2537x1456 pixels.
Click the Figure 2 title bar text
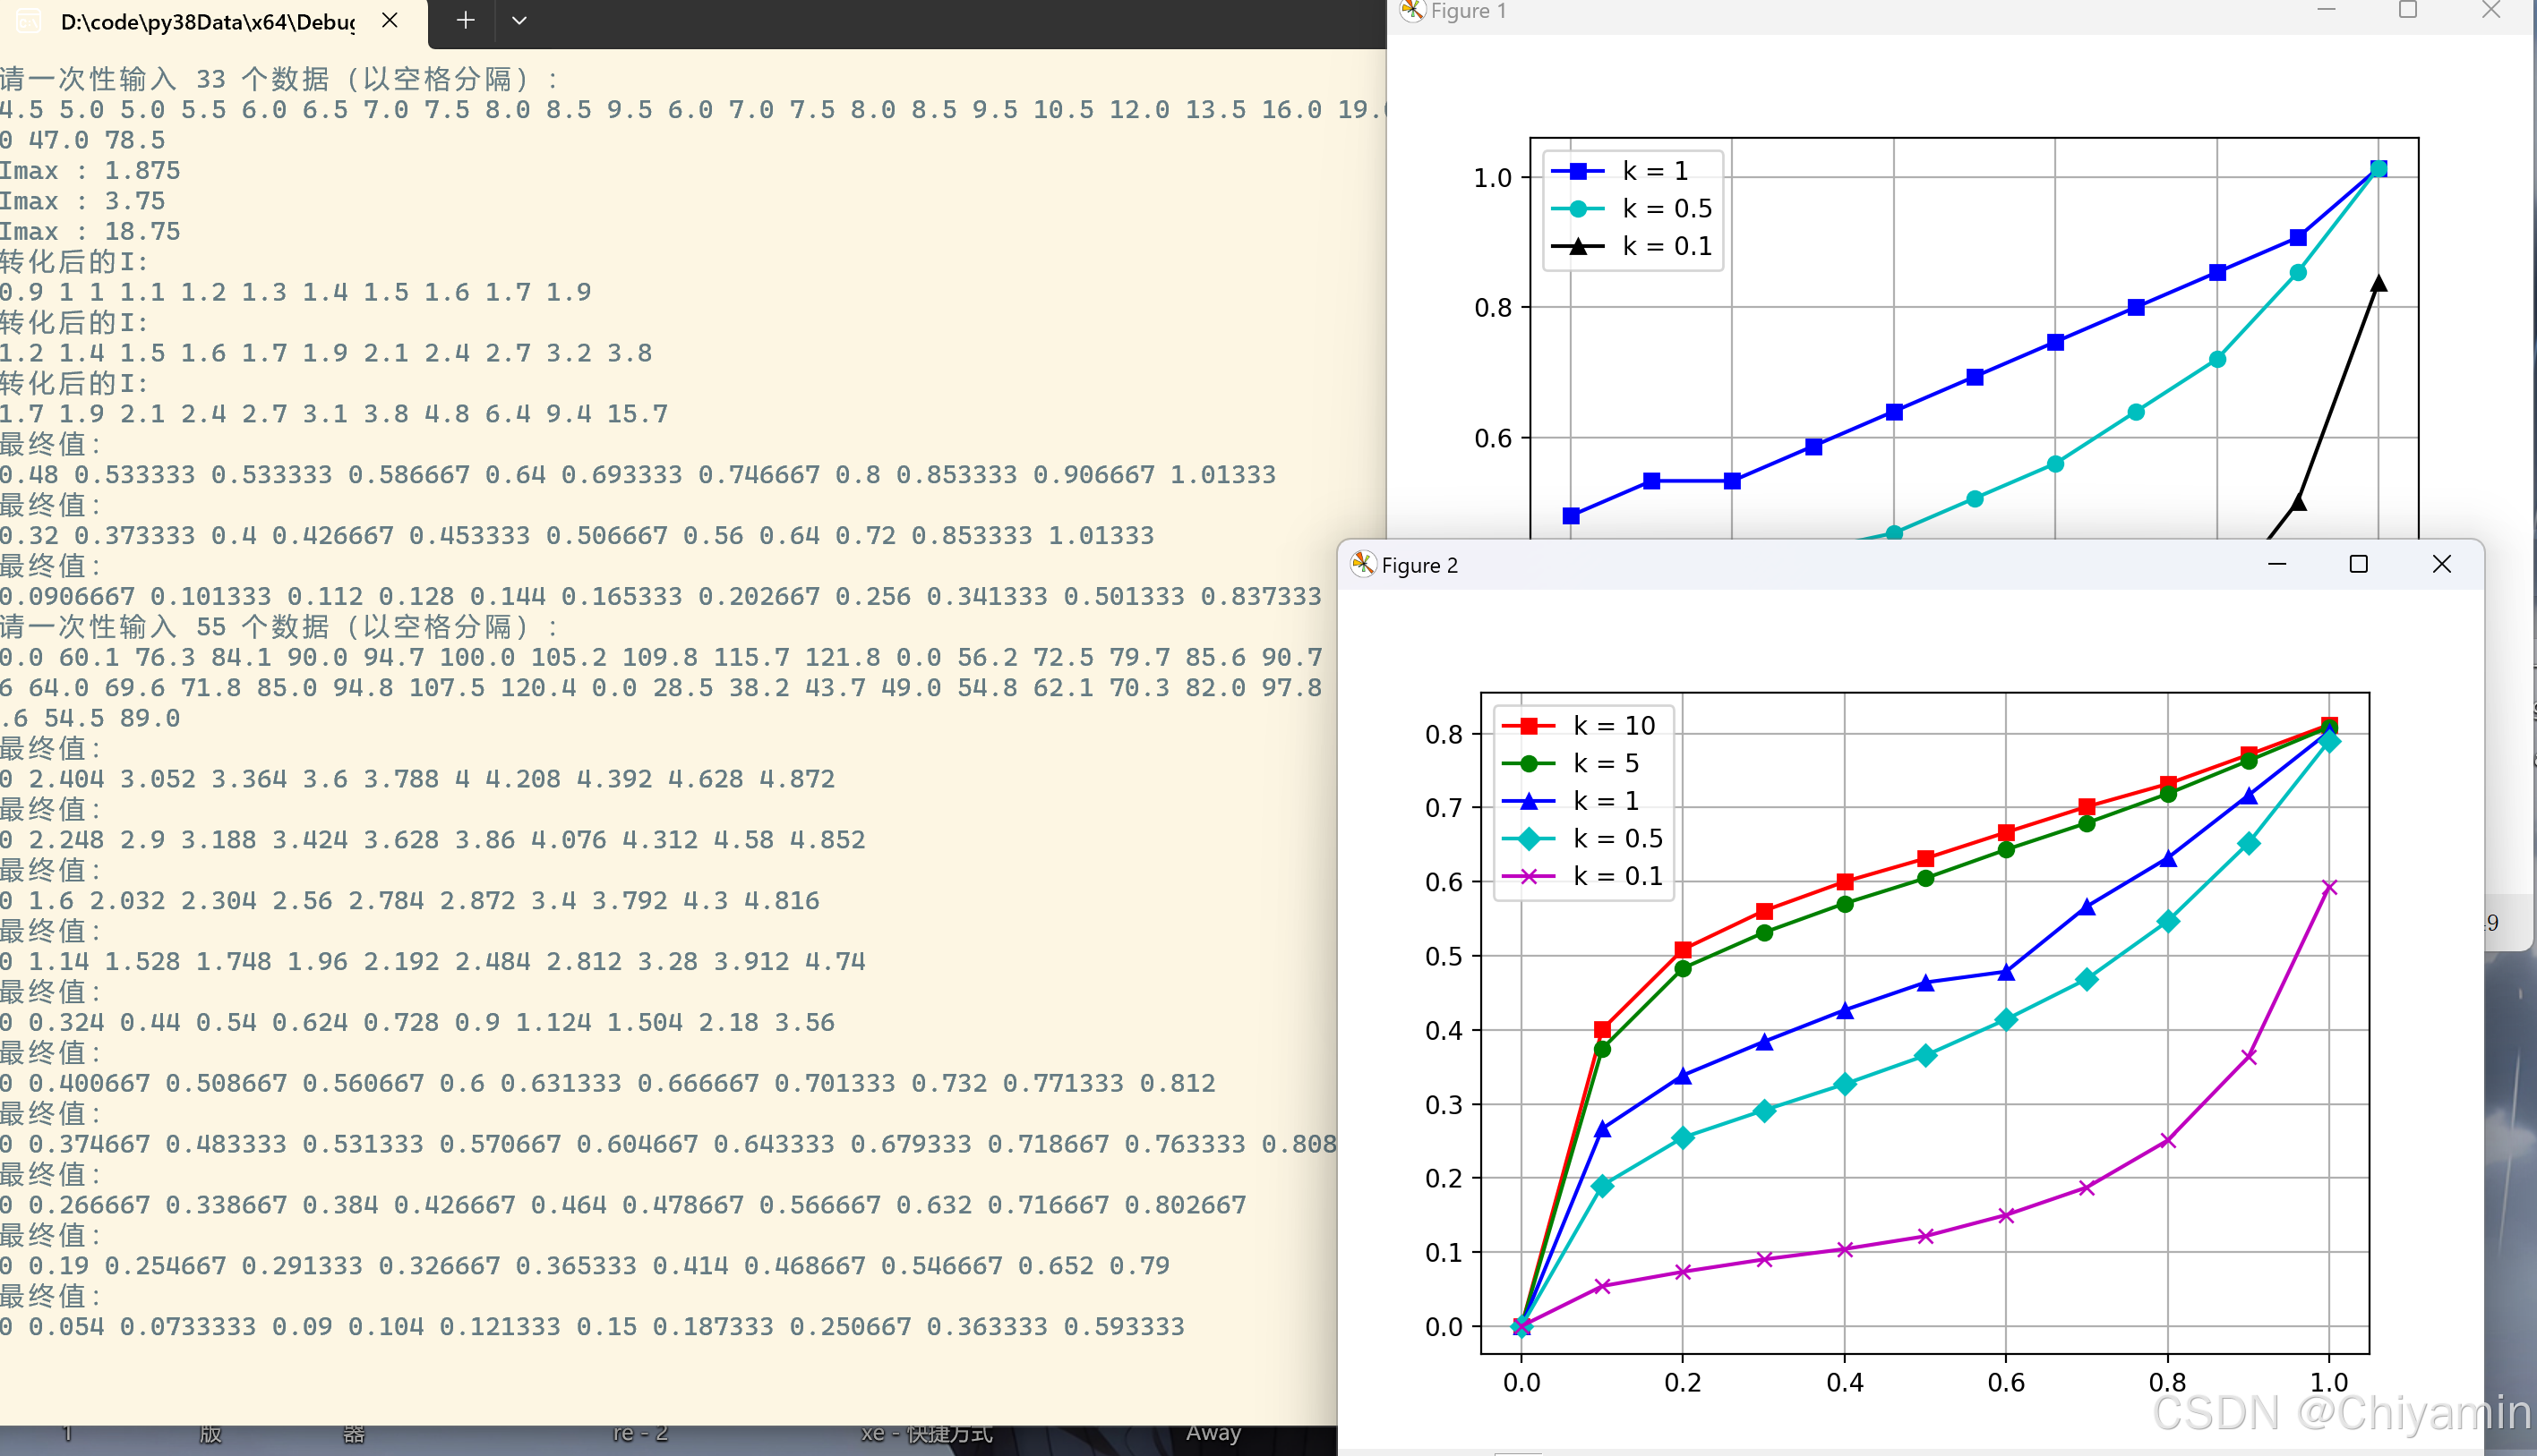point(1418,565)
